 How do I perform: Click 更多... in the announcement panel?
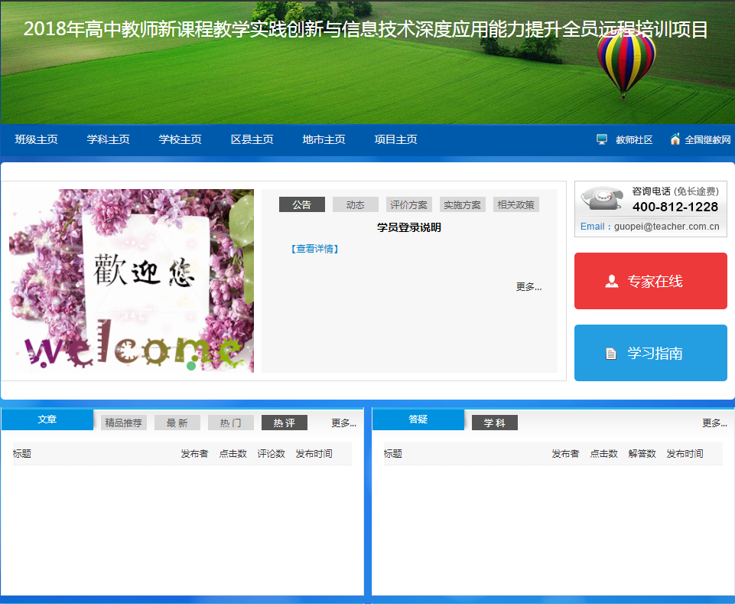coord(528,287)
